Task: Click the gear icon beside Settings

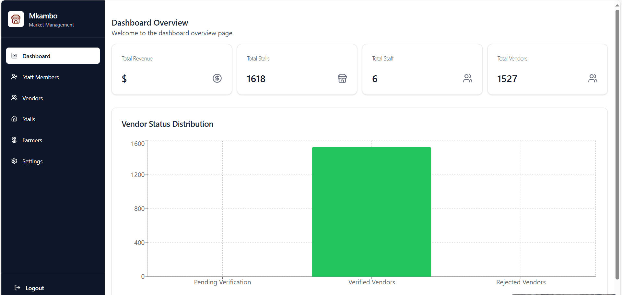Action: pos(14,161)
